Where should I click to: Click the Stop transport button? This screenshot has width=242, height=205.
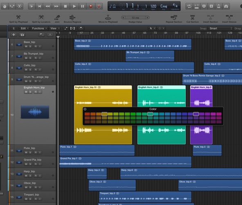coord(65,6)
